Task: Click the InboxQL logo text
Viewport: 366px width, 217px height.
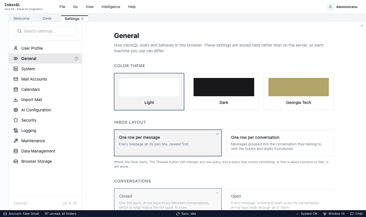Action: (x=12, y=5)
